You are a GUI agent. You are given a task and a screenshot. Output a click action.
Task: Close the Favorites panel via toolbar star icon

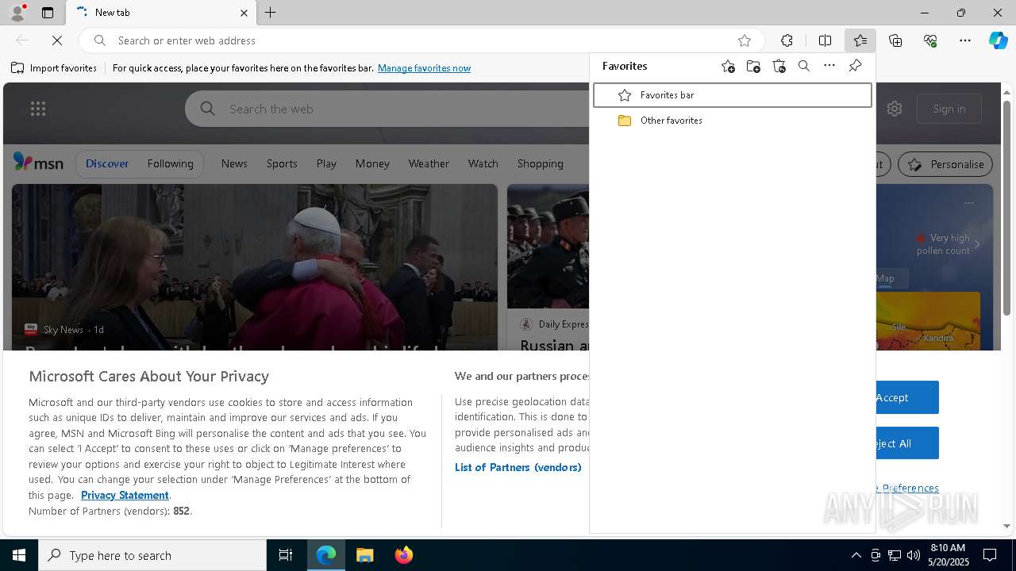click(860, 40)
